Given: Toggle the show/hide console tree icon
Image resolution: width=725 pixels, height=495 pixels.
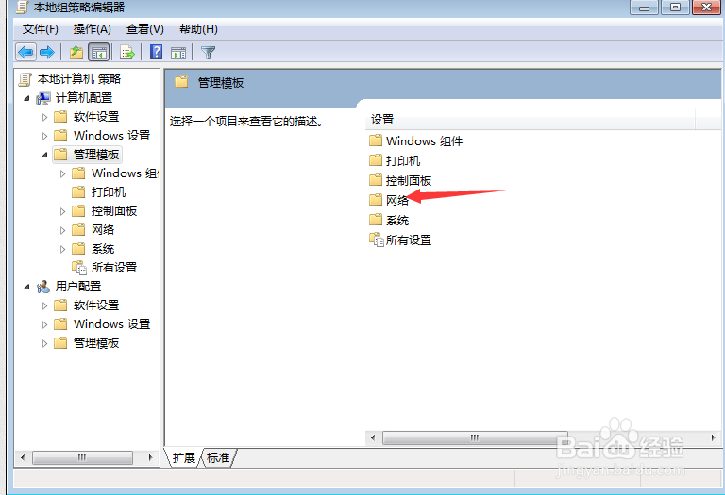Looking at the screenshot, I should coord(99,52).
